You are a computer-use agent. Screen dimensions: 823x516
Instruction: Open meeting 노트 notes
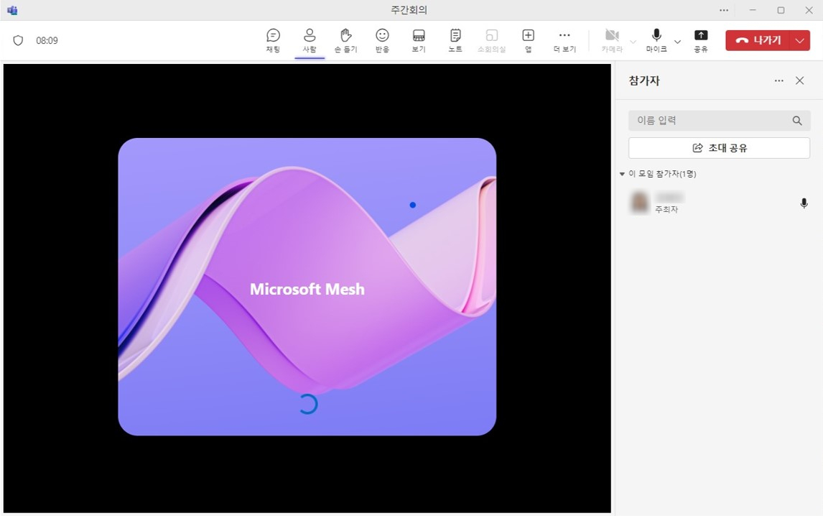pos(455,40)
